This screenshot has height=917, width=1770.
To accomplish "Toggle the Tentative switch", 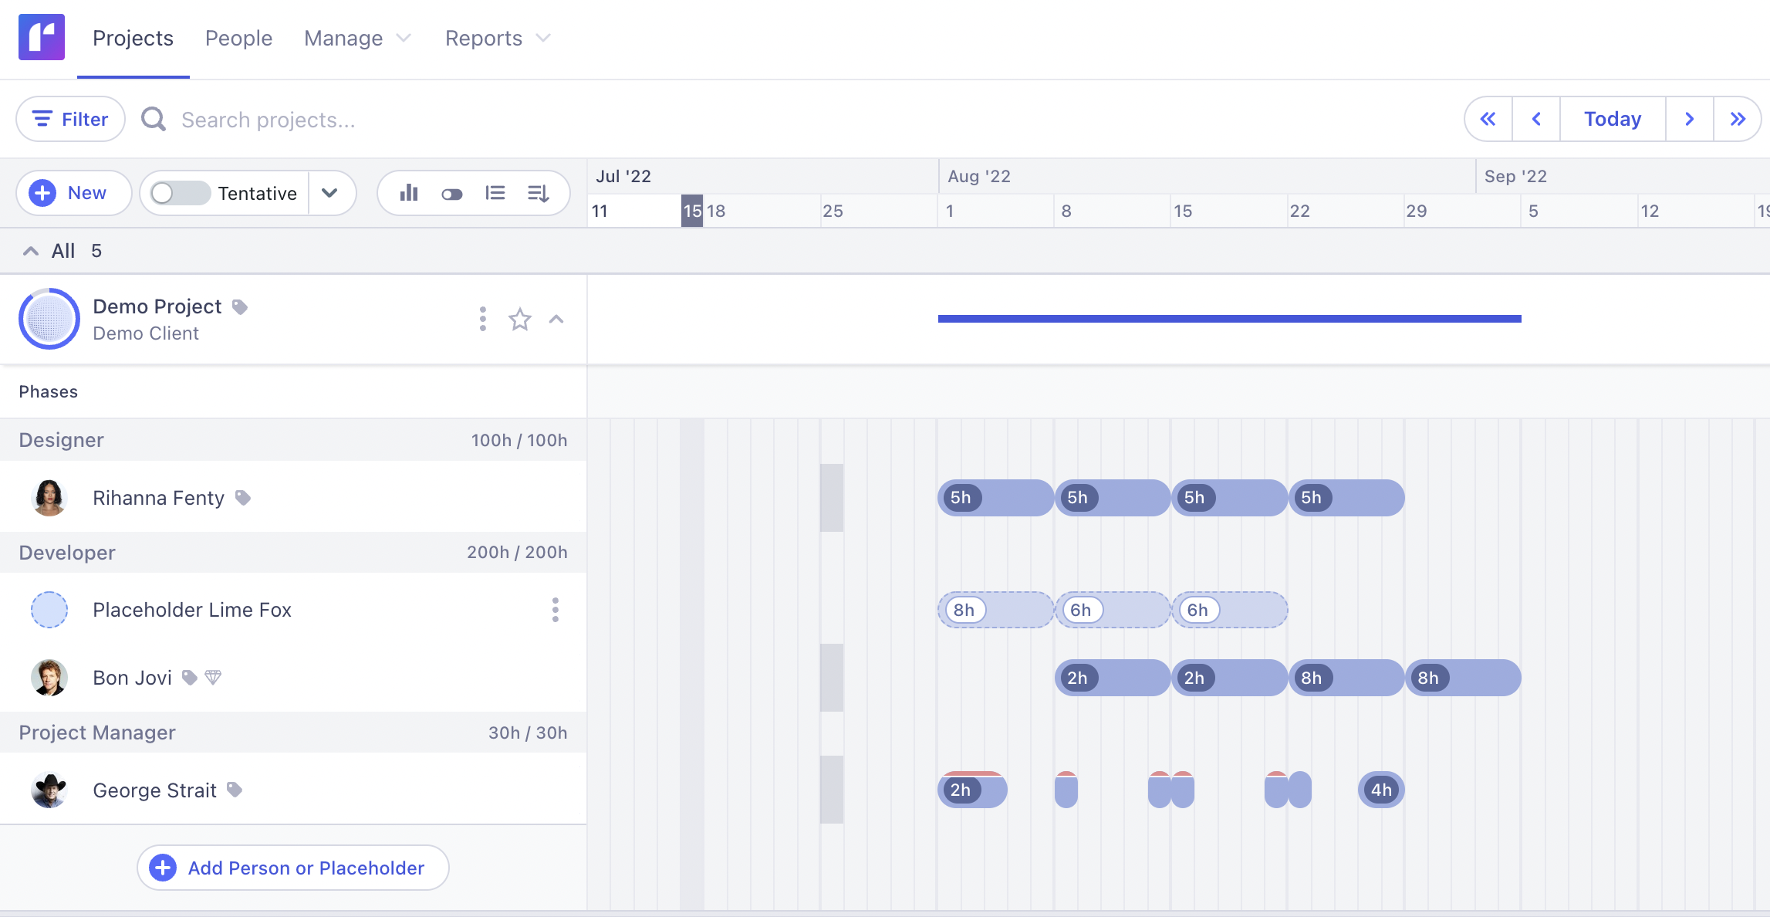I will coord(181,193).
